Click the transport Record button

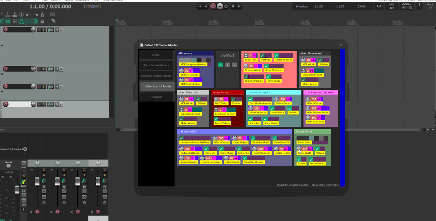click(213, 6)
